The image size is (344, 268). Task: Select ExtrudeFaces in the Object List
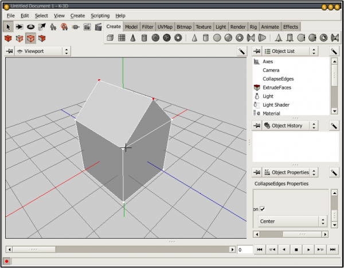tap(277, 87)
